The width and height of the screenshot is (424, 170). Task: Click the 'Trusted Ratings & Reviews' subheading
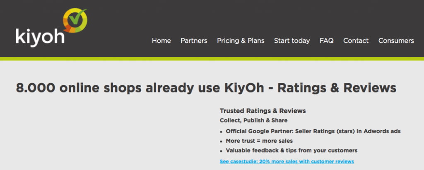pos(263,111)
